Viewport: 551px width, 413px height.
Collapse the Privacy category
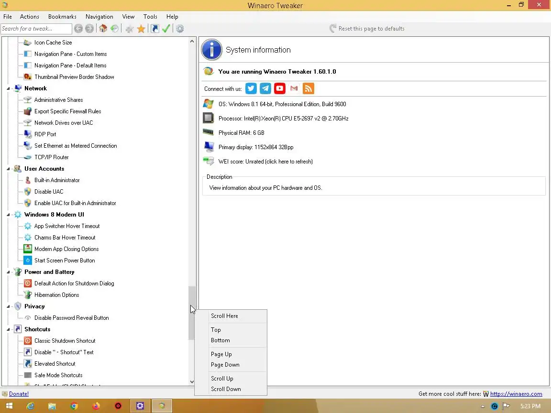click(x=8, y=306)
